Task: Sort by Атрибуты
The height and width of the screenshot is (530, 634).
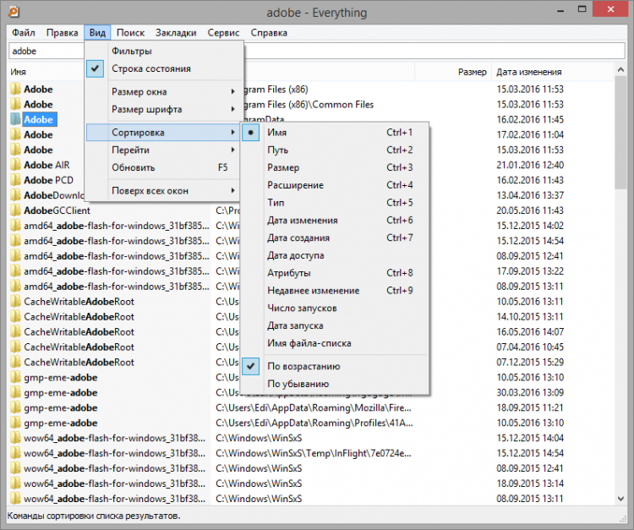Action: click(x=336, y=273)
